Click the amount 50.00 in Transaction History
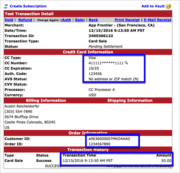 pos(166,161)
